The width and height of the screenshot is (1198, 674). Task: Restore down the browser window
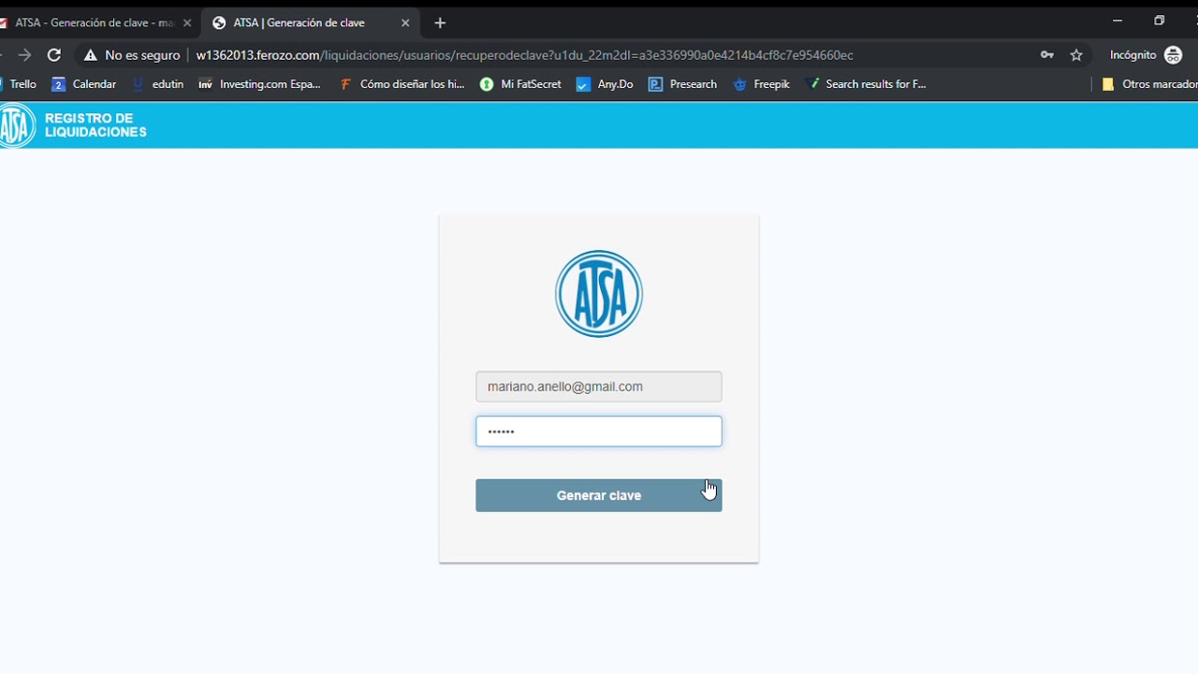click(1160, 21)
